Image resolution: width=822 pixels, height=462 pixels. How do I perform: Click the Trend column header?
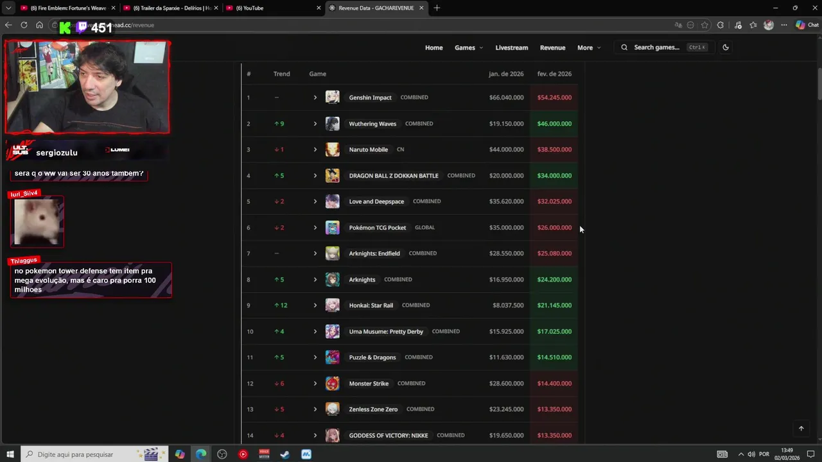(x=281, y=74)
